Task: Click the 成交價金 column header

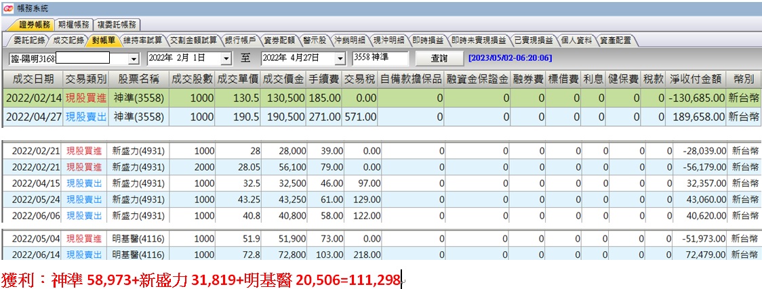Action: click(283, 79)
